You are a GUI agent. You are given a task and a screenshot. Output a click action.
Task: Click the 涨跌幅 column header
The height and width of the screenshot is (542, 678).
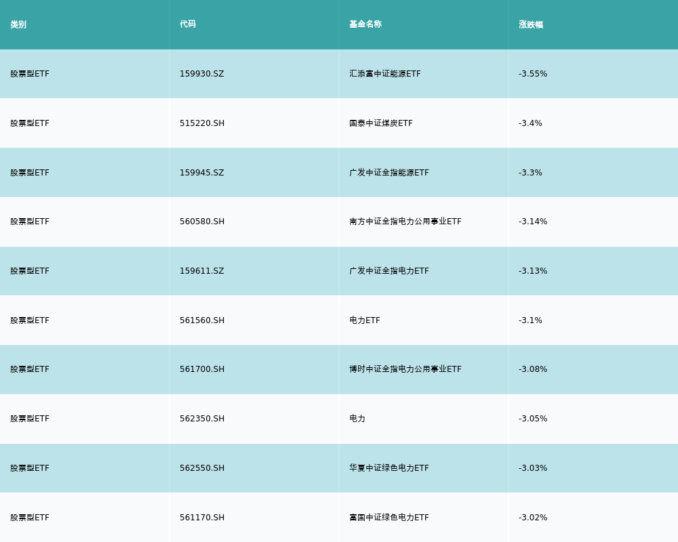(x=531, y=24)
